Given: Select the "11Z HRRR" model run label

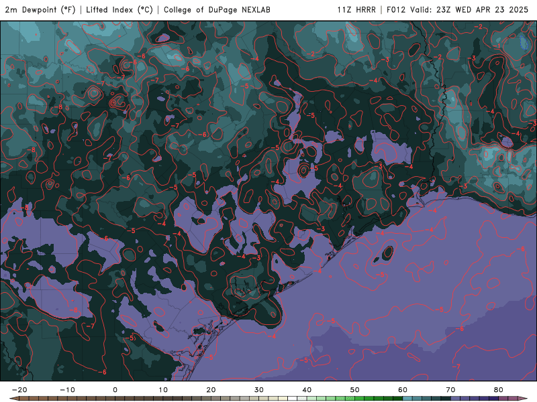Looking at the screenshot, I should click(356, 10).
